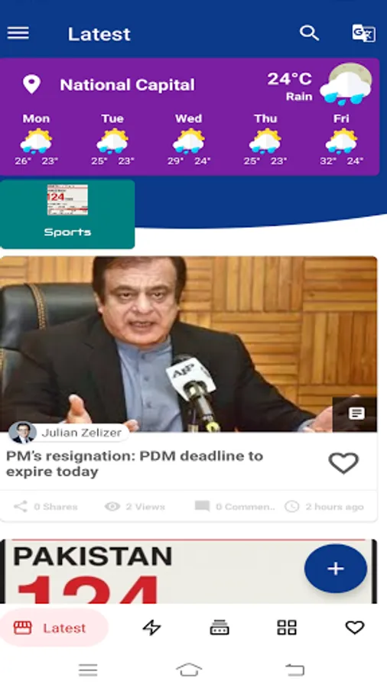Viewport: 387px width, 688px height.
Task: Tap author Julian Zelizer chip
Action: coord(69,433)
